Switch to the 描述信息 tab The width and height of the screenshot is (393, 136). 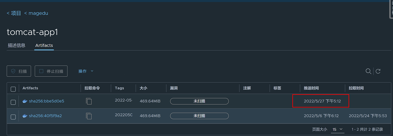point(16,45)
